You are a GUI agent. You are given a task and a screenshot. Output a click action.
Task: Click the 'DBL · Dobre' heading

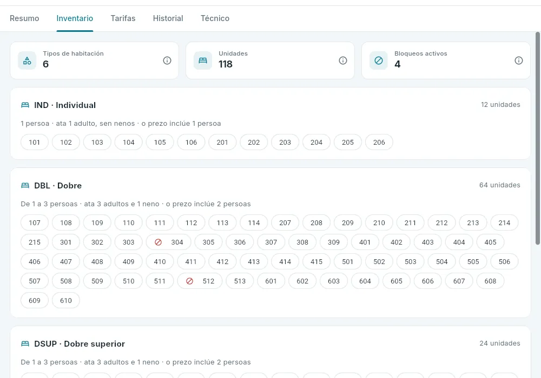pos(58,186)
